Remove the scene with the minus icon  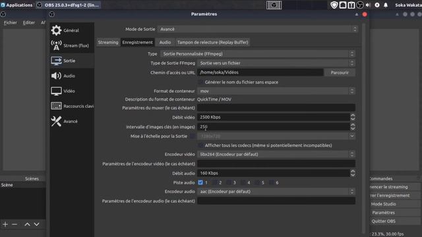point(15,224)
